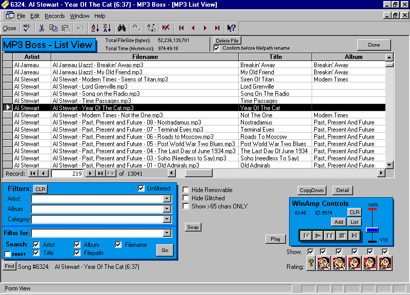Click the sort ascending A-Z icon
410x295 pixels.
point(95,28)
